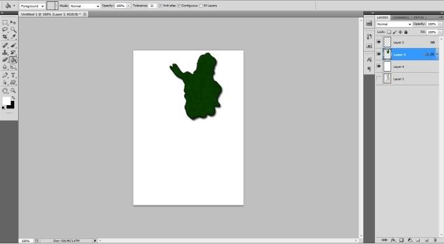444x244 pixels.
Task: Open the layer blend mode dropdown
Action: (x=394, y=24)
